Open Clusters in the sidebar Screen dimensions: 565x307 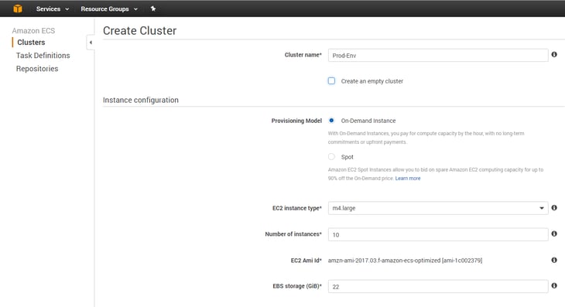pos(31,43)
